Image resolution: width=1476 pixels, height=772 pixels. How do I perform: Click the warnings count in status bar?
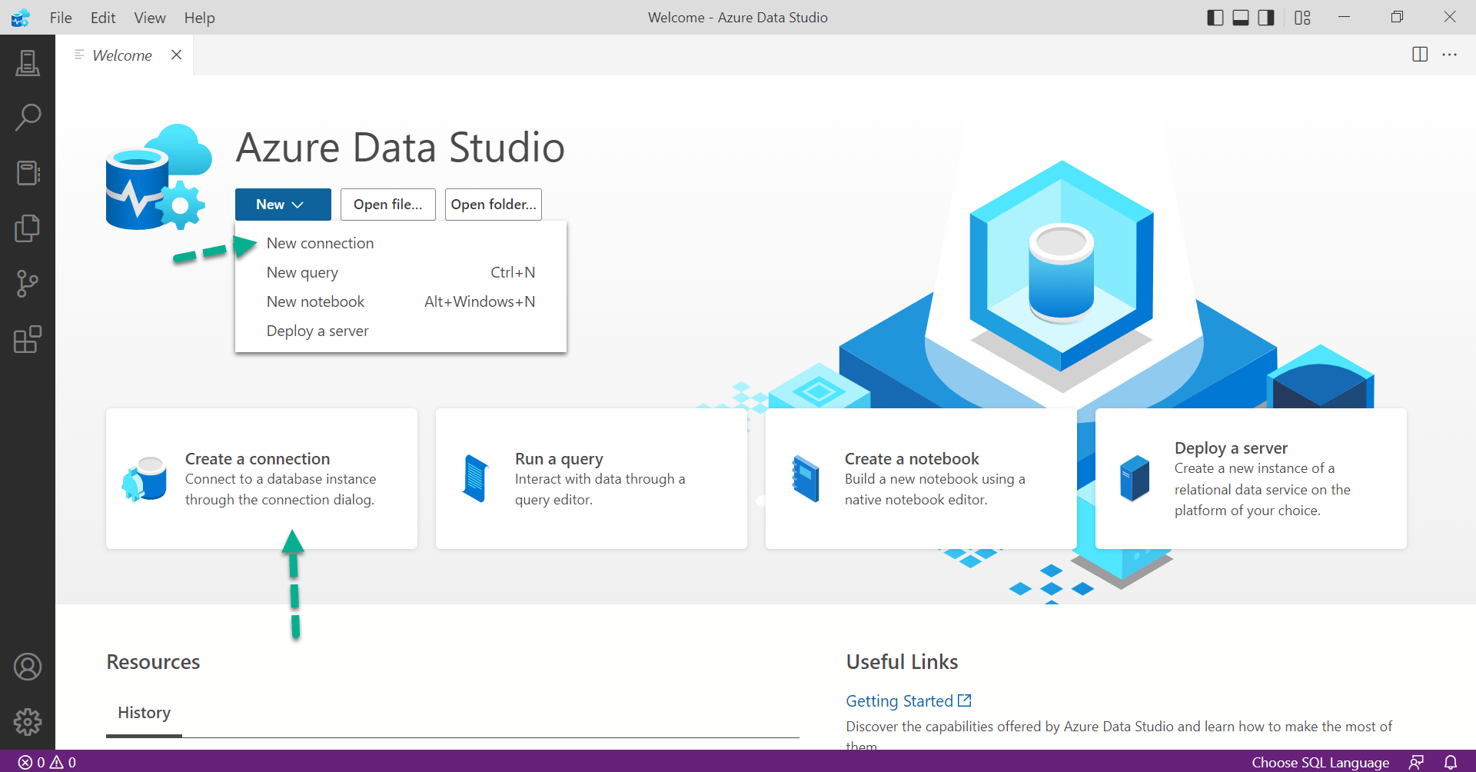[63, 762]
